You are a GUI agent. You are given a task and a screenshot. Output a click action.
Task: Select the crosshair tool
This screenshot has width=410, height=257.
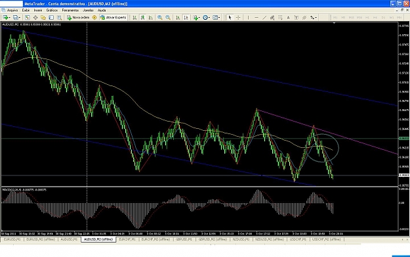tap(238, 17)
